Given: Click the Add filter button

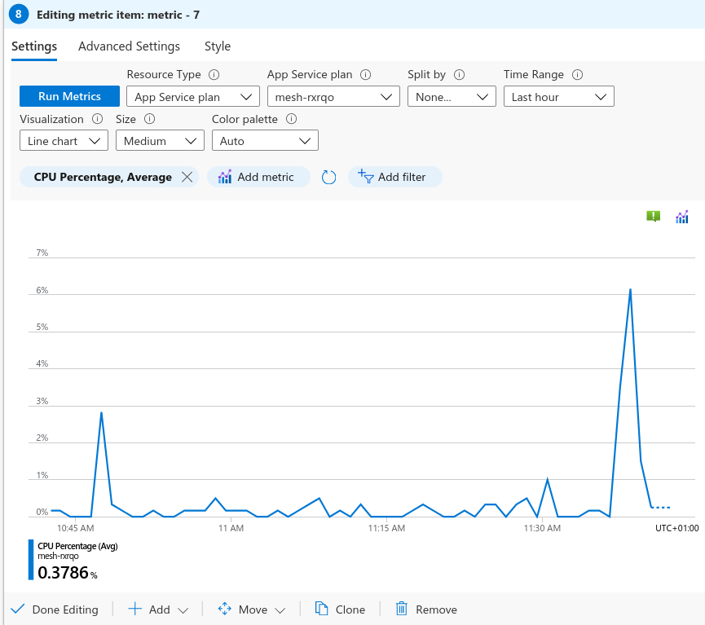Looking at the screenshot, I should pyautogui.click(x=394, y=177).
